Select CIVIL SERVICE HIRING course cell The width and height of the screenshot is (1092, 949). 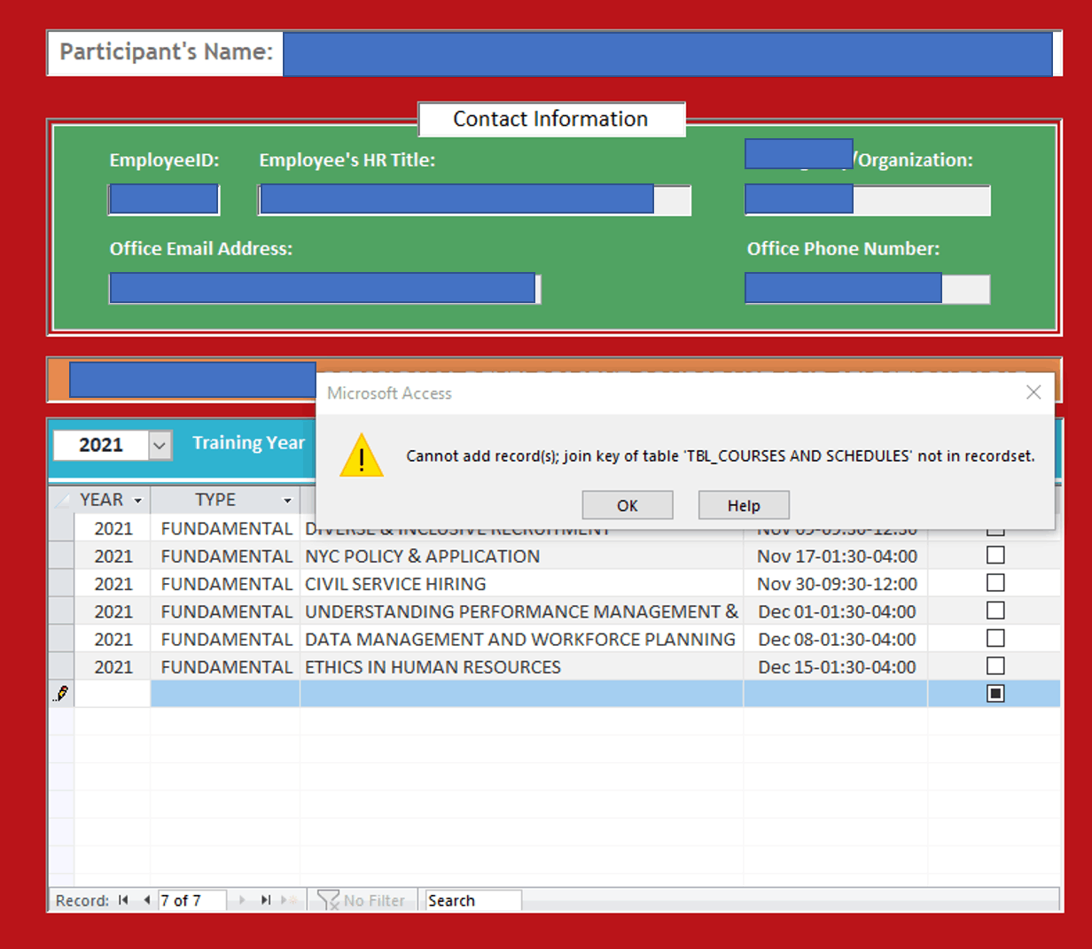coord(521,583)
